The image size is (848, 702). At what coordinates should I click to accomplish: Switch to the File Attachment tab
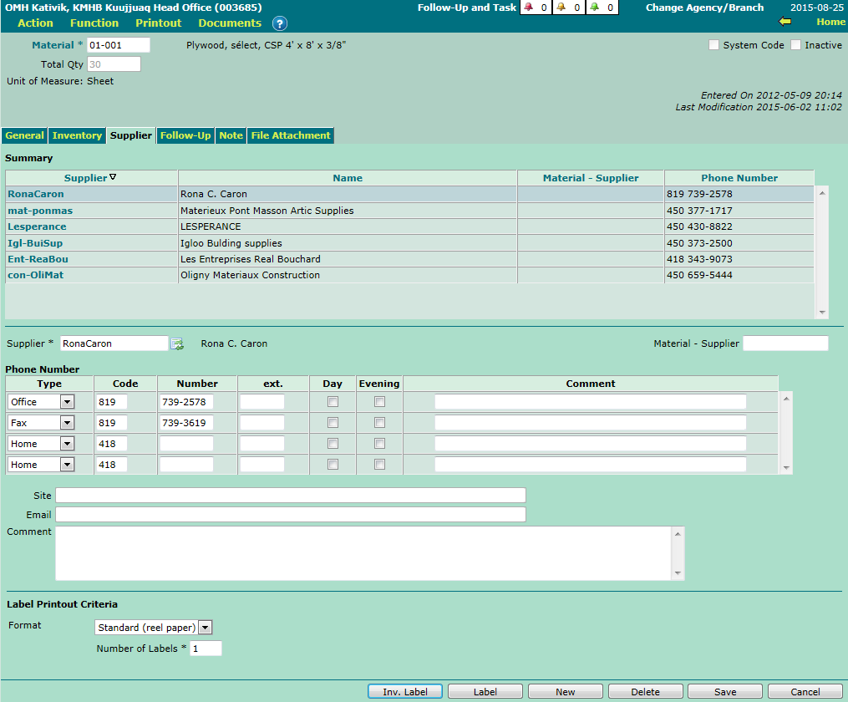click(x=291, y=135)
